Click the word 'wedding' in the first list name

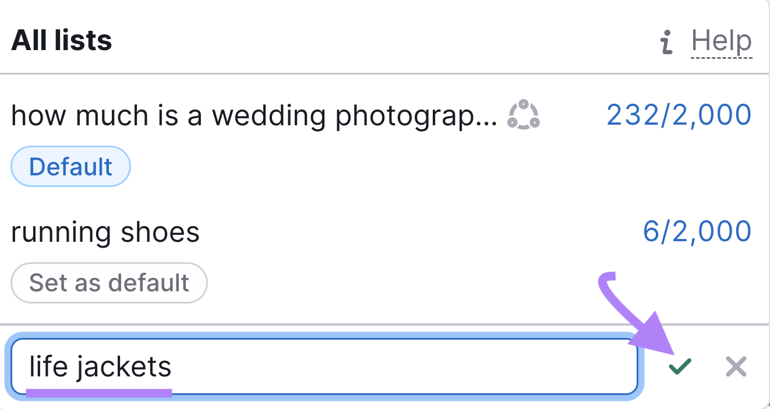pos(273,116)
